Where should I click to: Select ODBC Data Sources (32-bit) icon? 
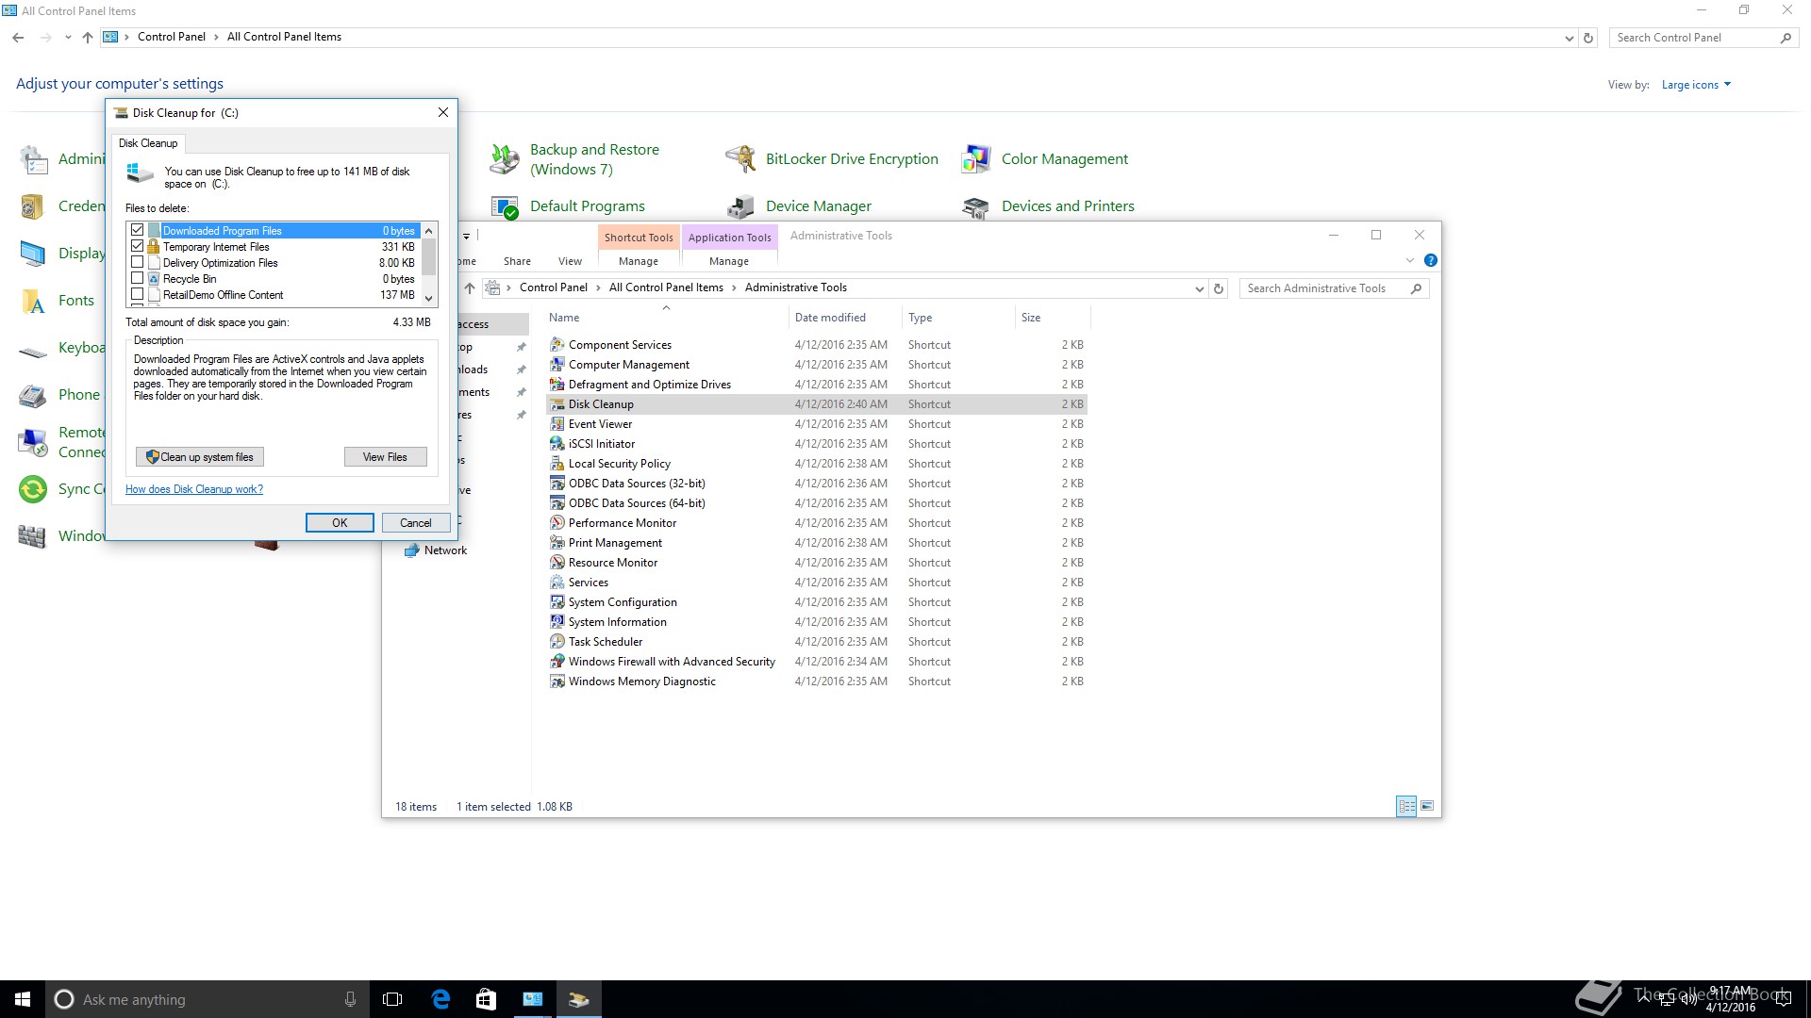(x=557, y=484)
